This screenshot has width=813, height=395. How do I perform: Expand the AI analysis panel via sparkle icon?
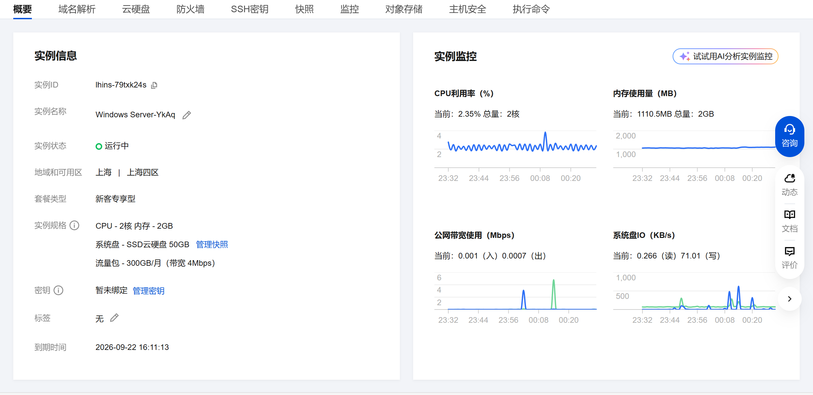684,57
